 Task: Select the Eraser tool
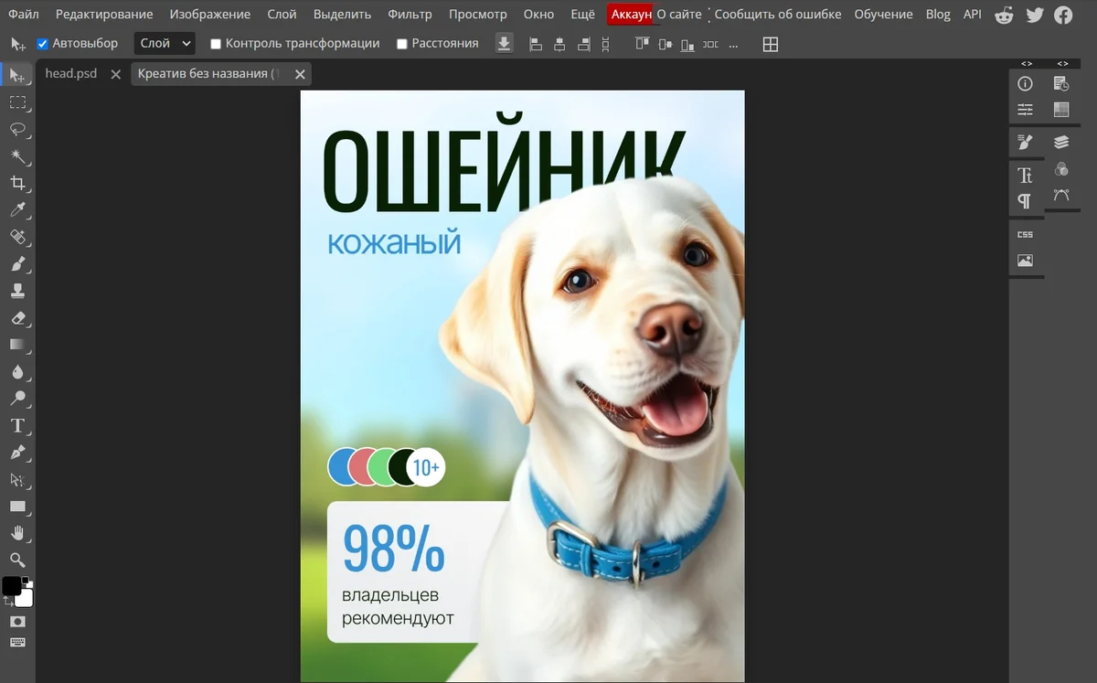click(x=17, y=318)
